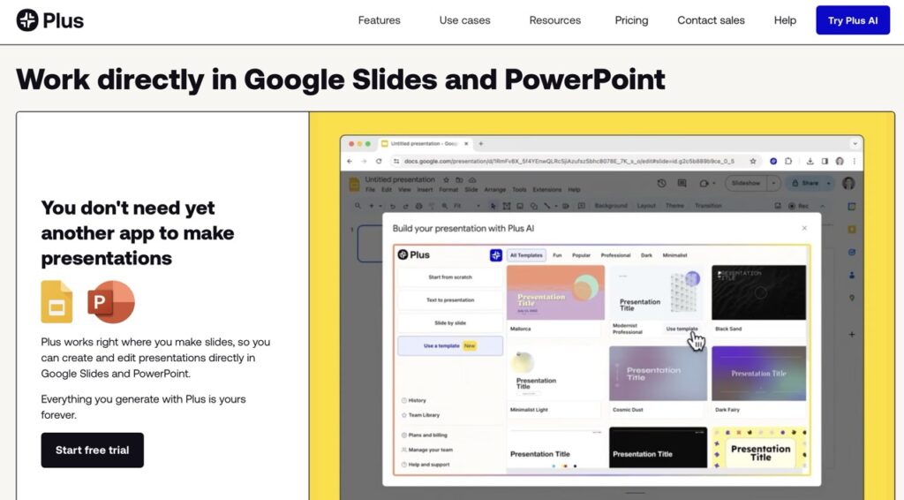The height and width of the screenshot is (500, 904).
Task: Select the Use a template option
Action: pos(450,346)
